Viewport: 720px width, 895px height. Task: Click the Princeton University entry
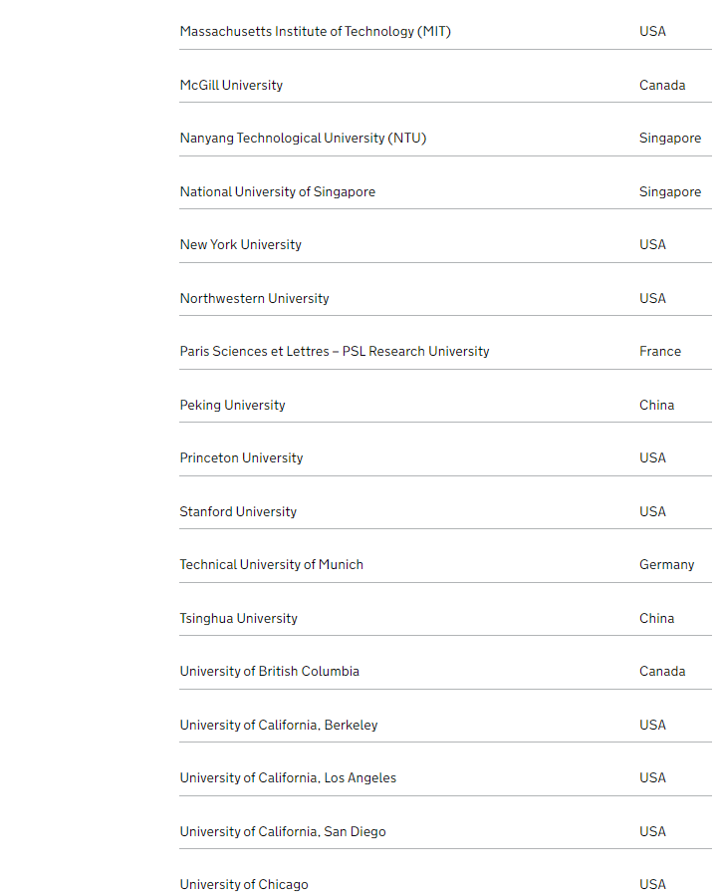[241, 458]
